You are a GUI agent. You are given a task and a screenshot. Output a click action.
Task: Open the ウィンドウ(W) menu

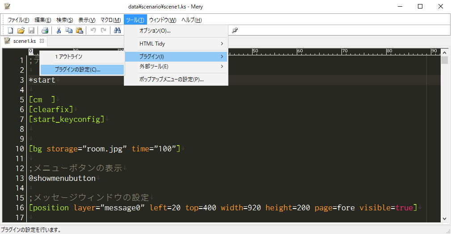pyautogui.click(x=163, y=20)
